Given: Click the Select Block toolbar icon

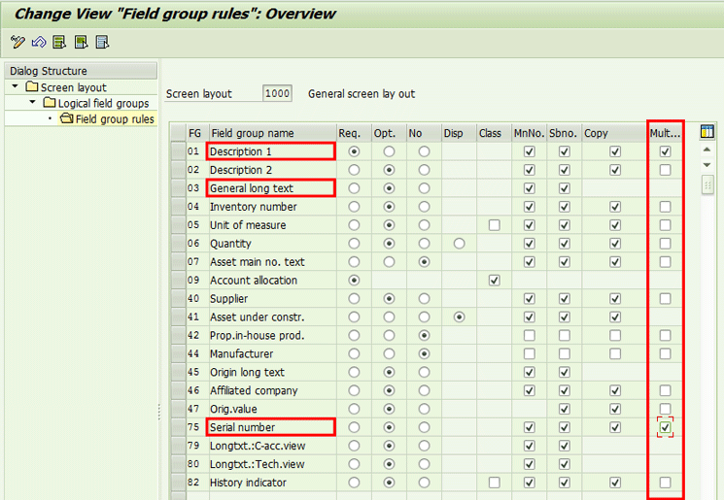Looking at the screenshot, I should coord(81,42).
